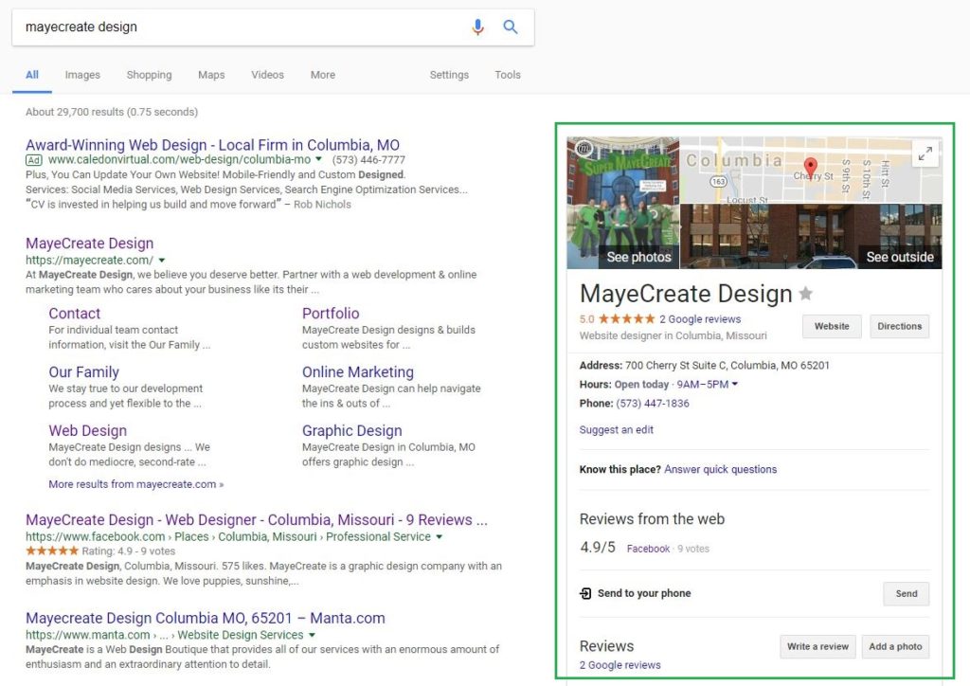Open the Maps search tab
The height and width of the screenshot is (686, 970).
point(211,75)
